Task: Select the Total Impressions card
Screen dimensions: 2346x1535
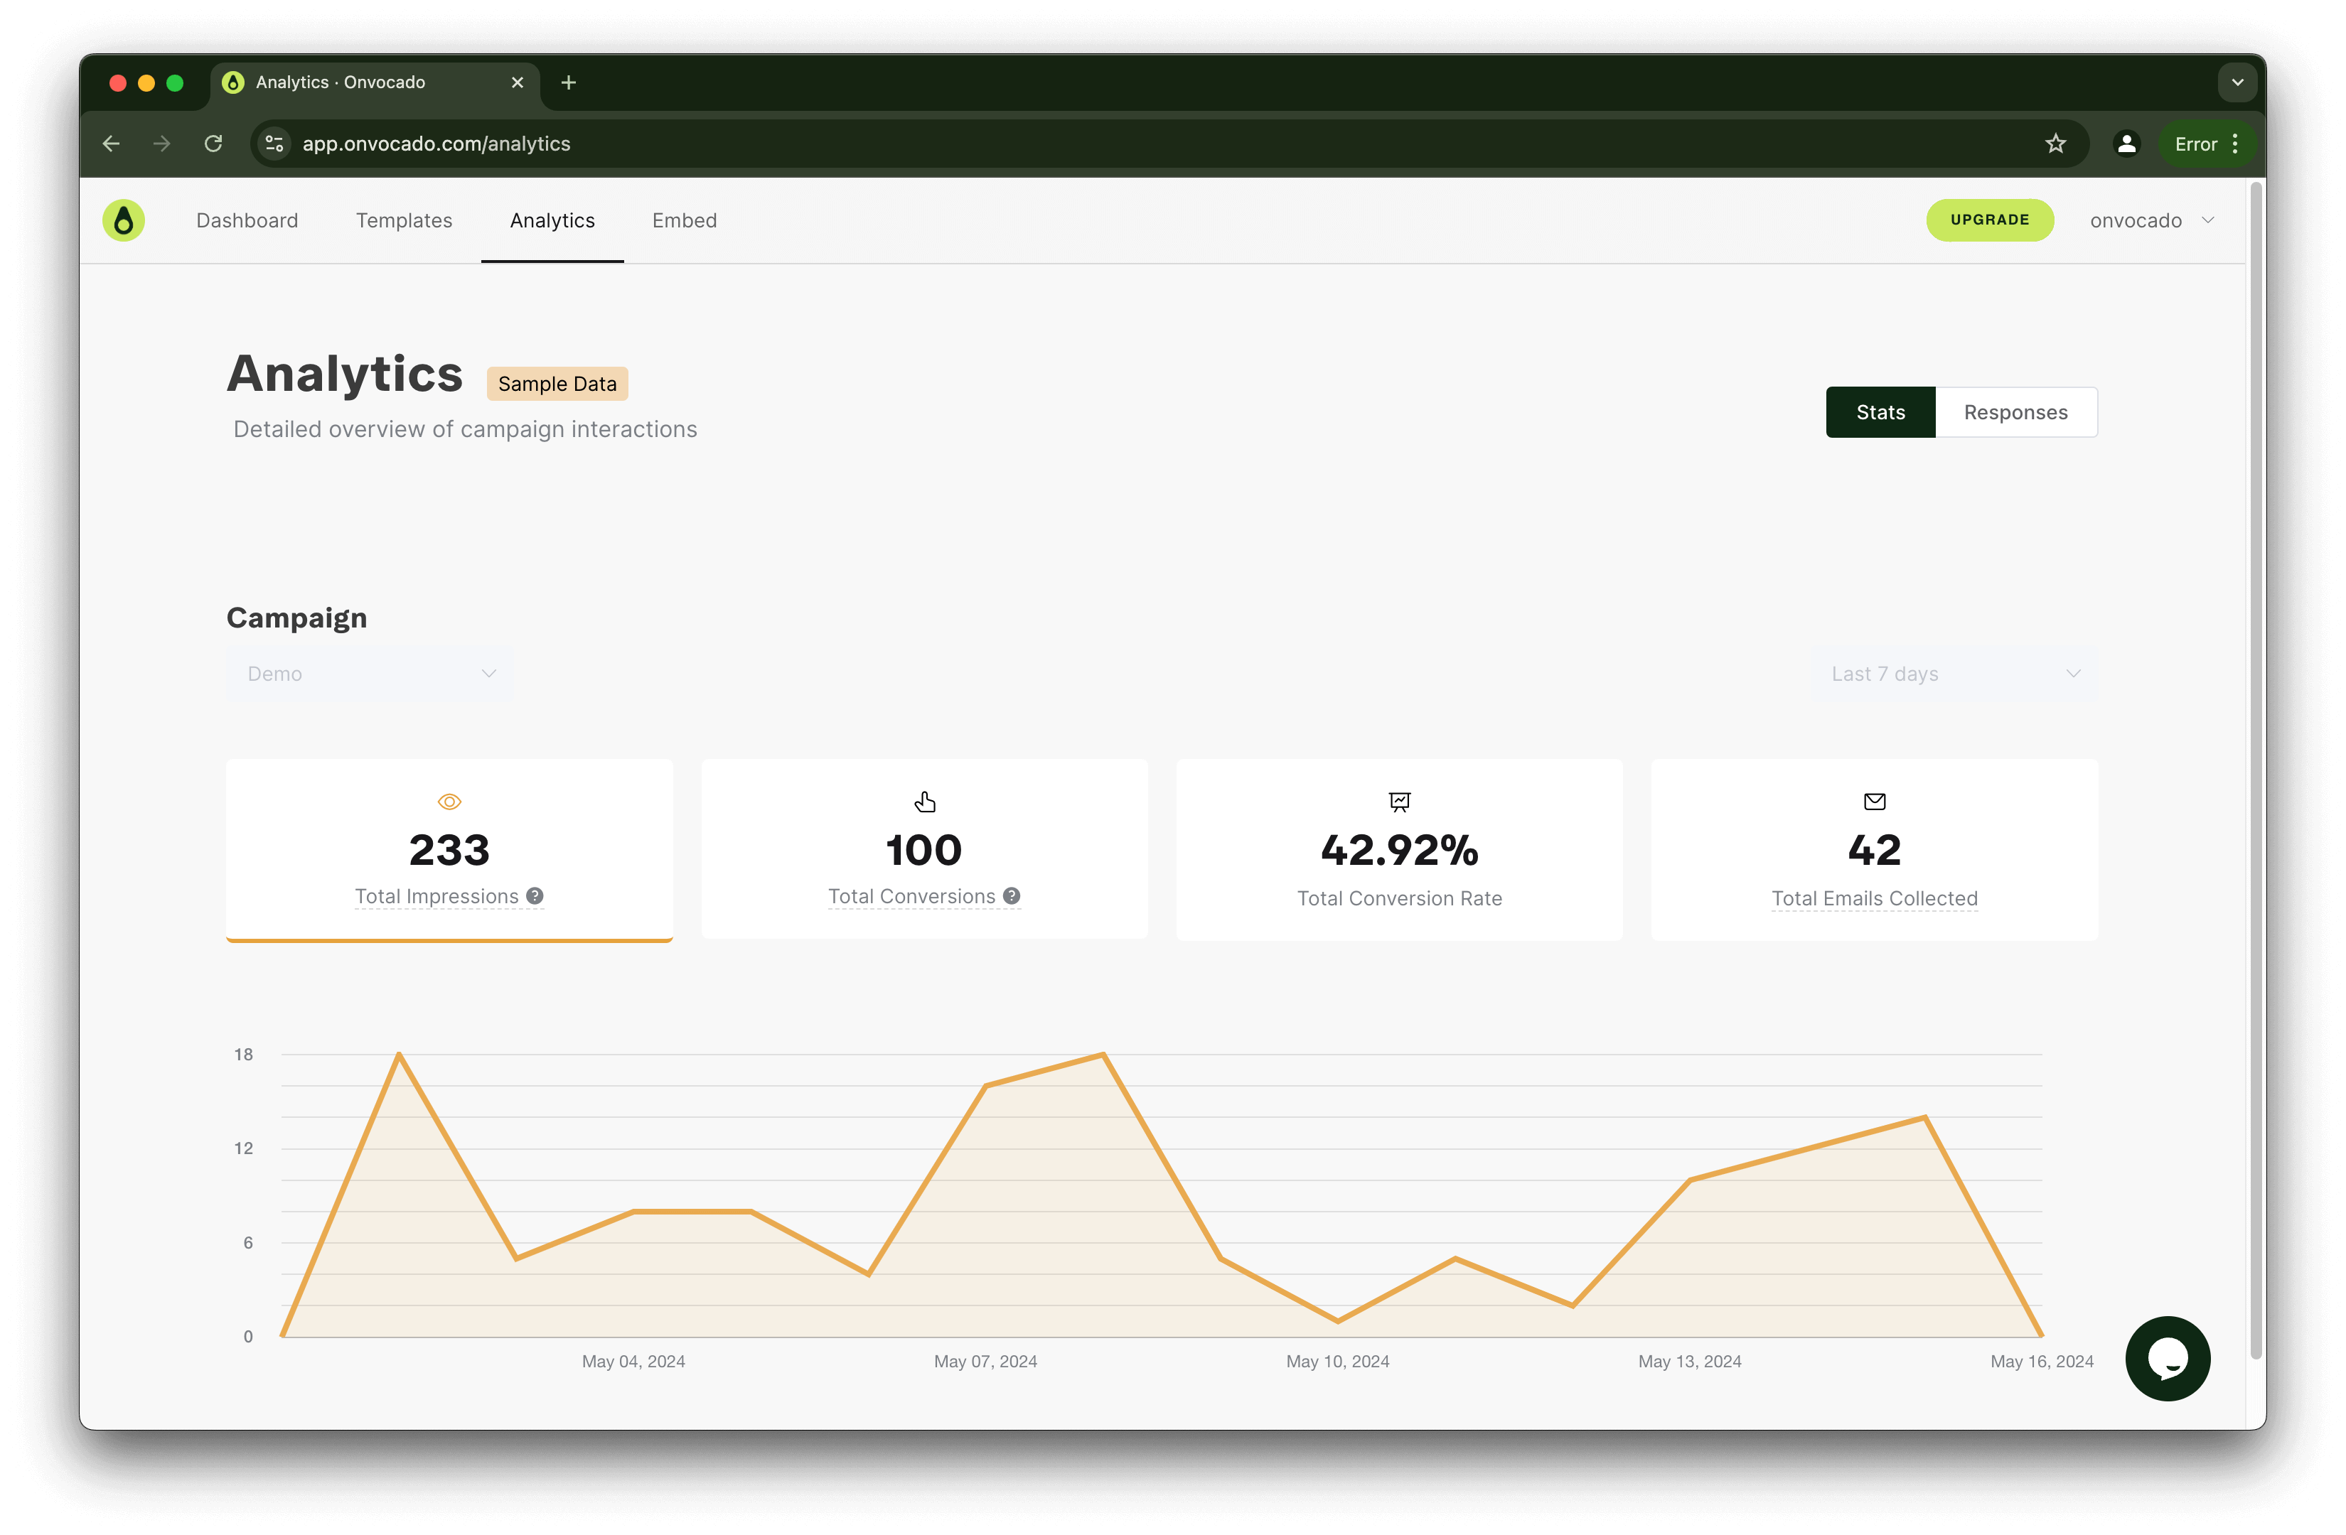Action: point(449,850)
